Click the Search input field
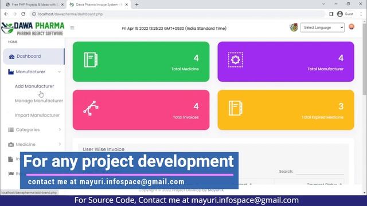Image resolution: width=367 pixels, height=206 pixels. coord(320,172)
